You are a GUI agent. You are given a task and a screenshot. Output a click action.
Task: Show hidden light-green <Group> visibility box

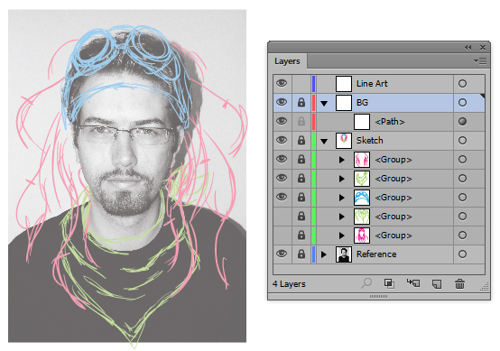(x=282, y=217)
